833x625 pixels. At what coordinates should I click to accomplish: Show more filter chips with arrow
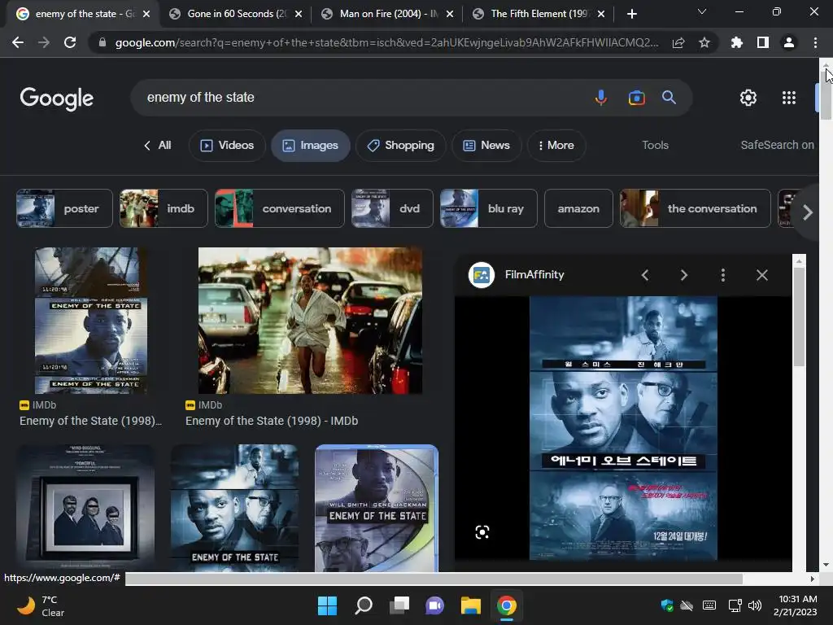point(808,212)
